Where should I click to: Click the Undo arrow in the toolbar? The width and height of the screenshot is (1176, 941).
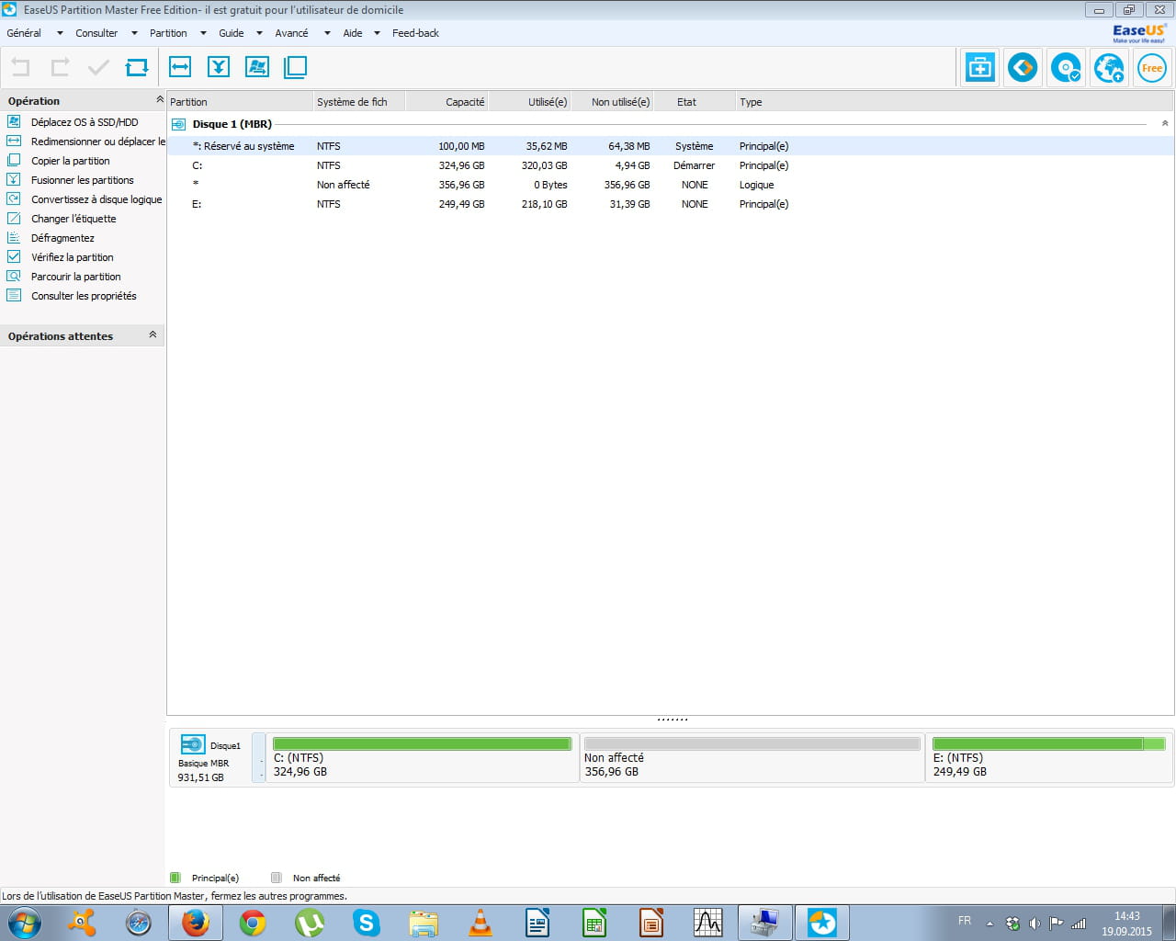[x=20, y=67]
